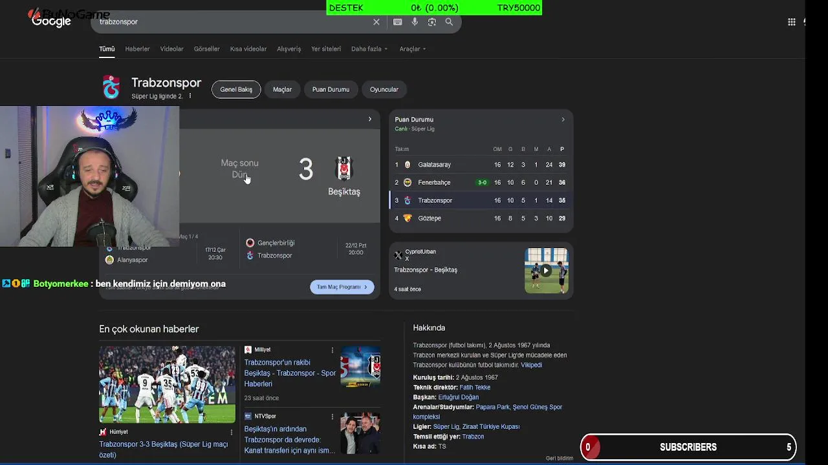Open Tam Maç Programı button
The width and height of the screenshot is (828, 465).
(x=342, y=287)
